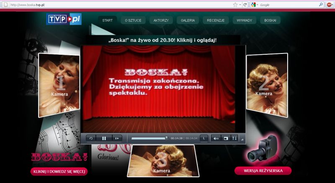Click the elapsed time 00:14:38
335x183 pixels.
[176, 138]
